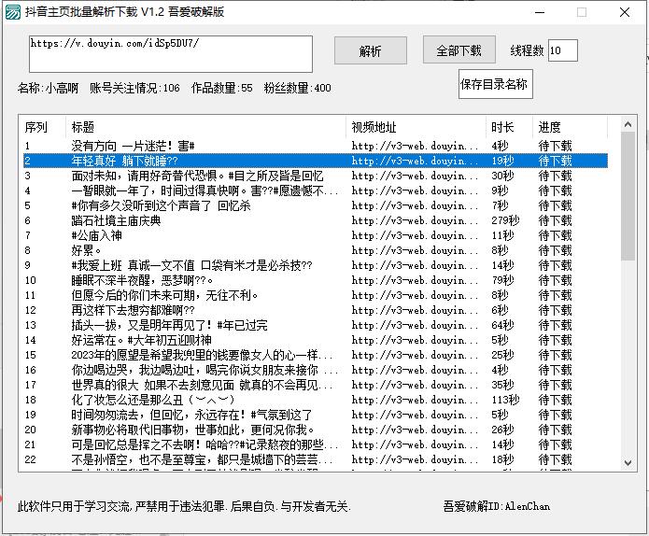
Task: Click the vertical scrollbar thumb of list
Action: click(x=628, y=196)
